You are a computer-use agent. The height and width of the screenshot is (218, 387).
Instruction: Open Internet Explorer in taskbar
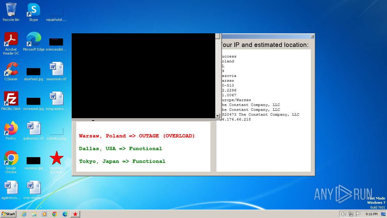(x=24, y=214)
